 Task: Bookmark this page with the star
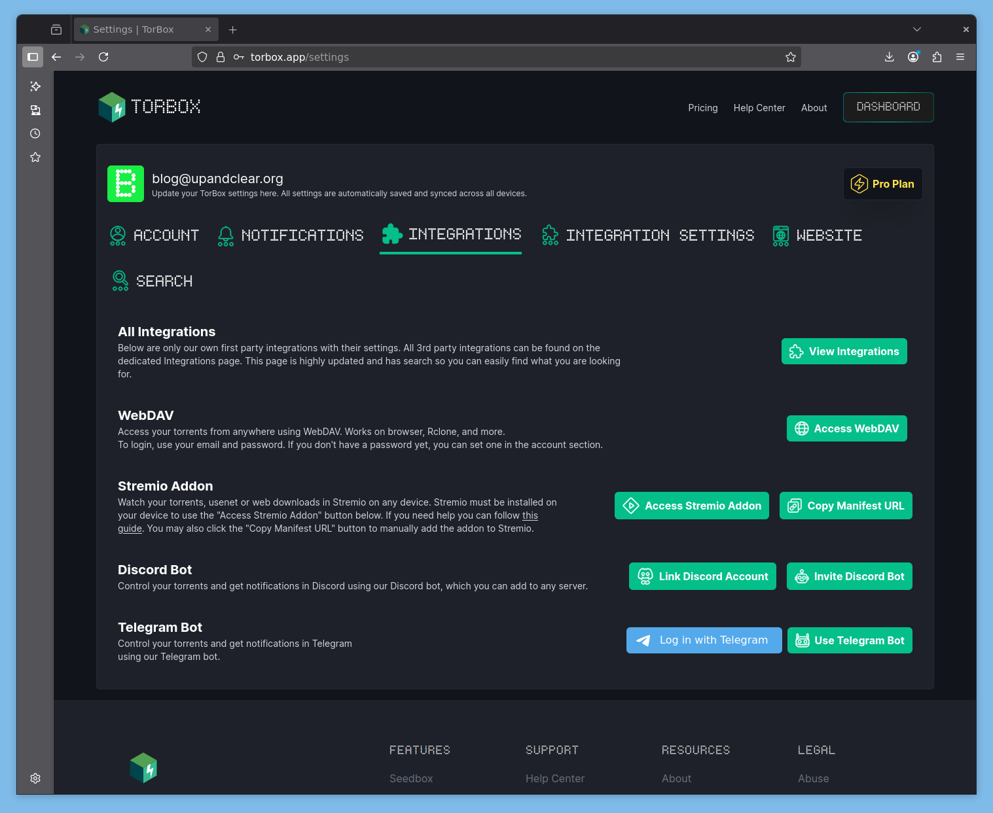[x=791, y=57]
